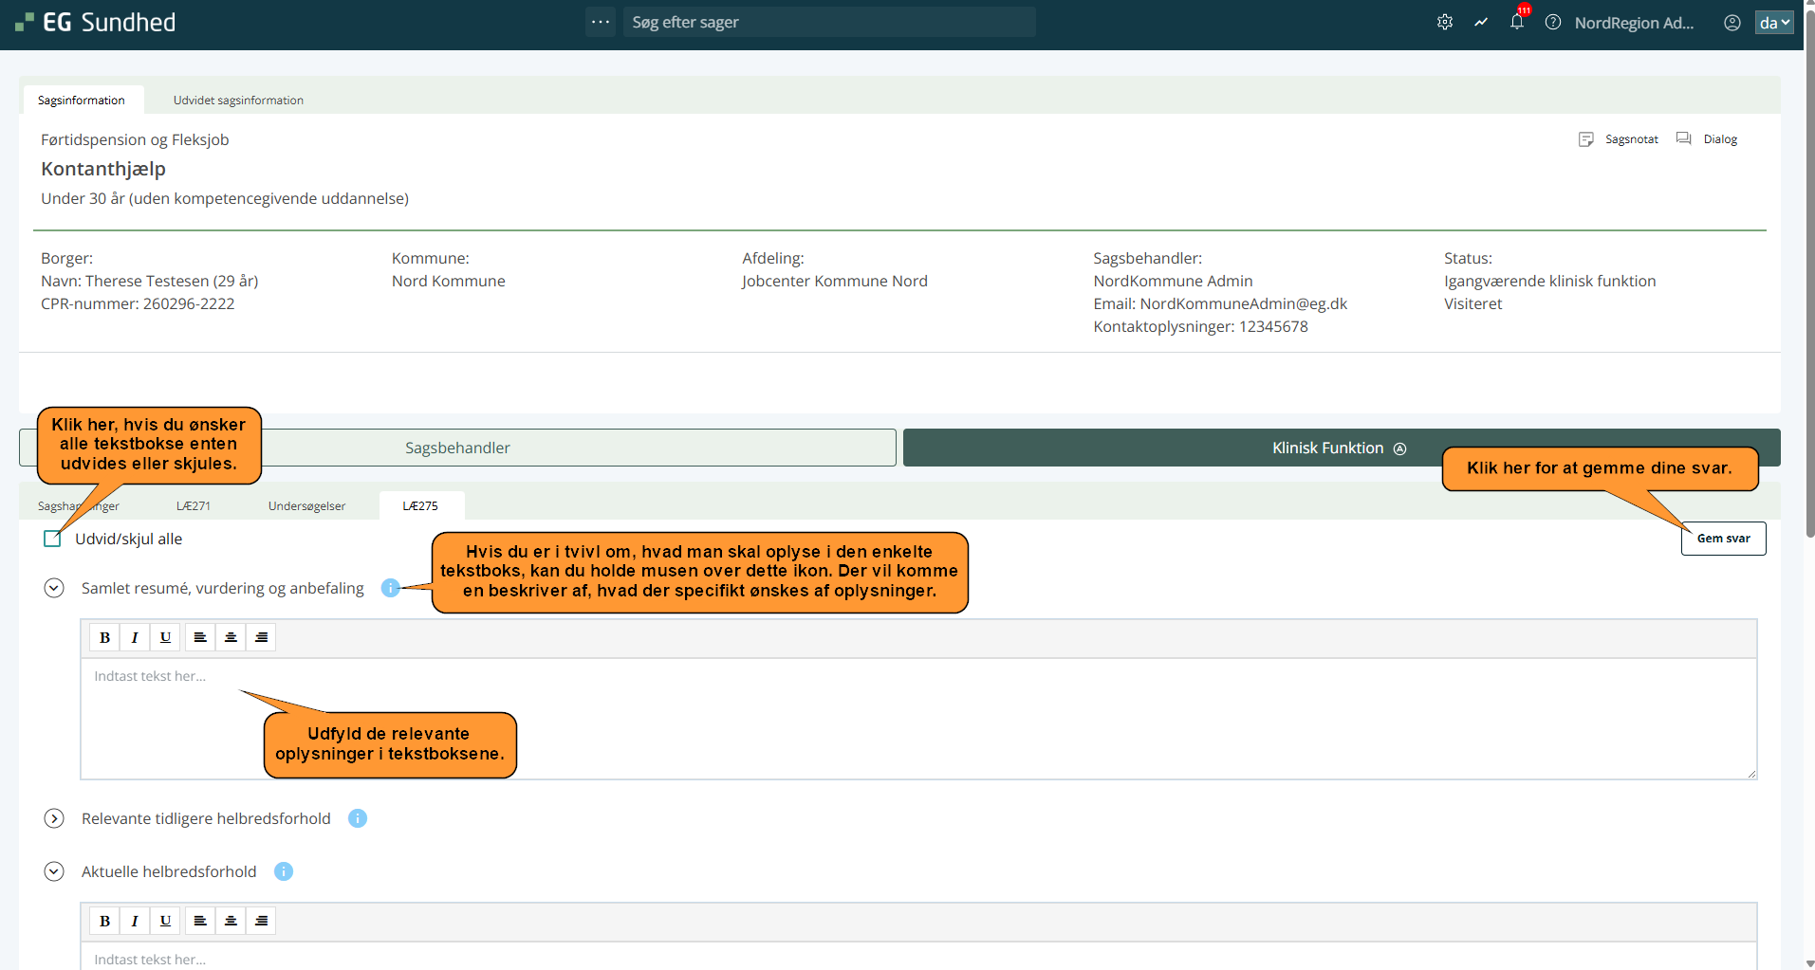Click info icon beside Relevante tidligere helbredsforhold
The width and height of the screenshot is (1815, 970).
coord(357,818)
